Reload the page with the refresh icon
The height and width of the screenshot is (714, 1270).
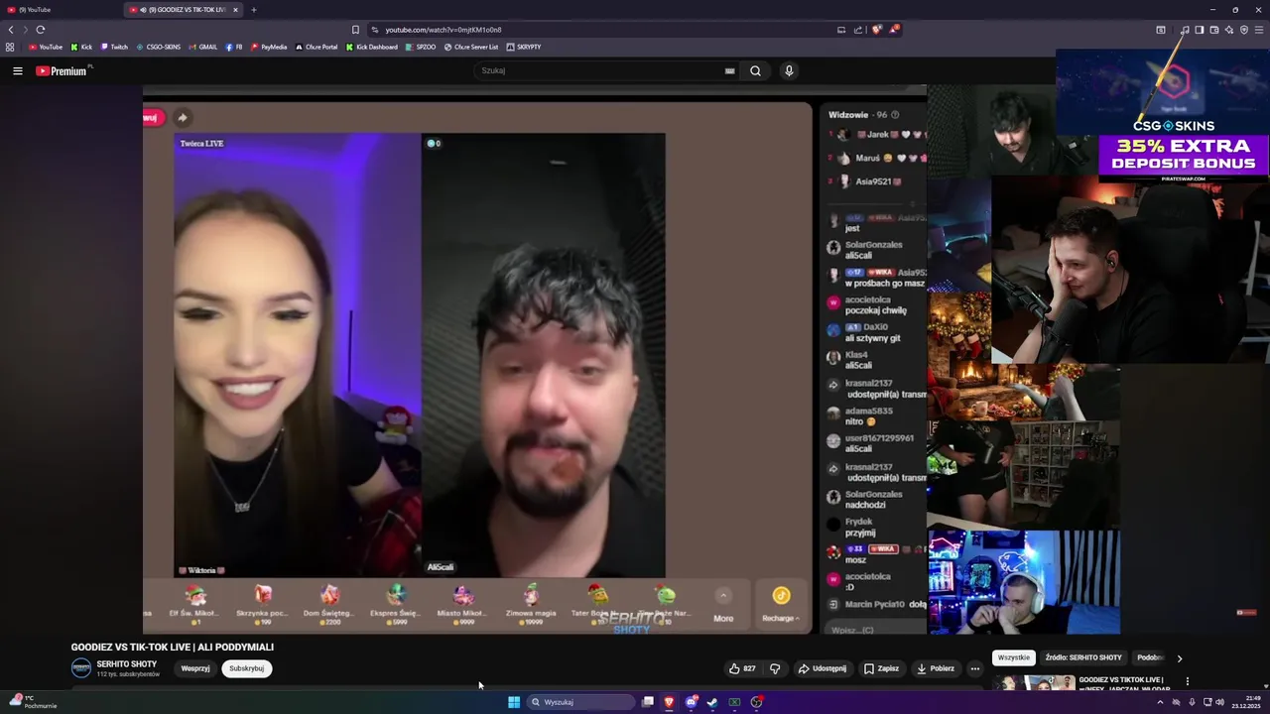40,30
